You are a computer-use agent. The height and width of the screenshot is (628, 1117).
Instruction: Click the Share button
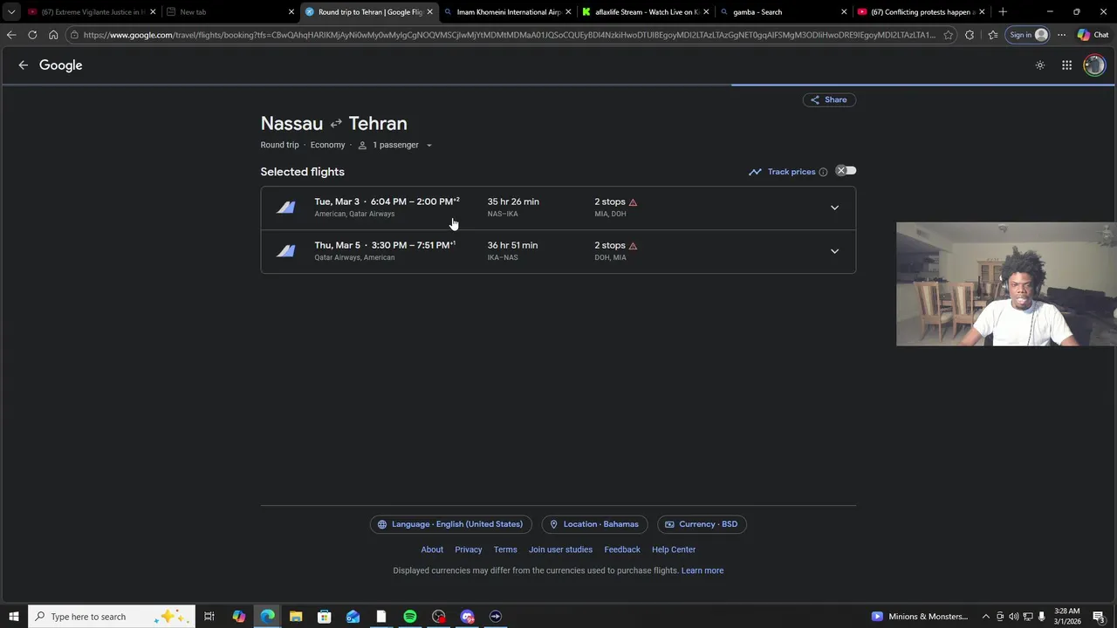pos(829,99)
